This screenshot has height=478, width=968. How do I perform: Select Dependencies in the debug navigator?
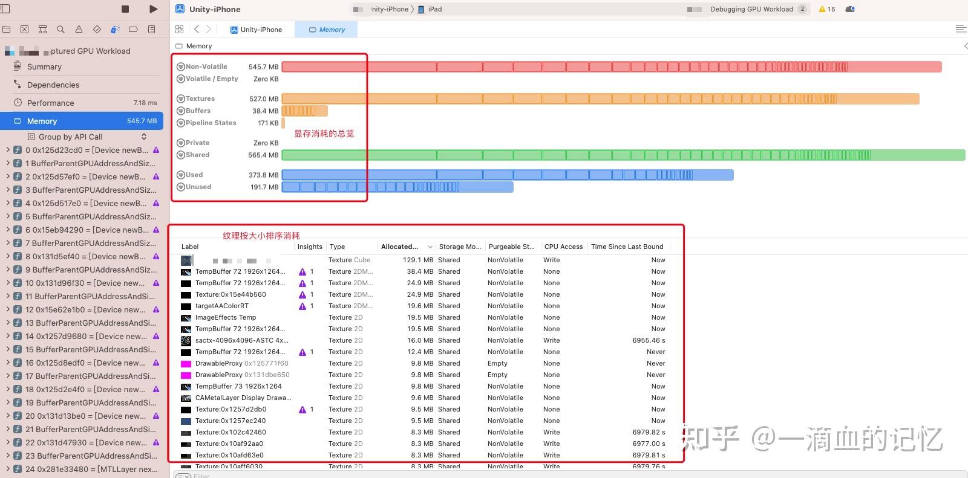click(53, 85)
